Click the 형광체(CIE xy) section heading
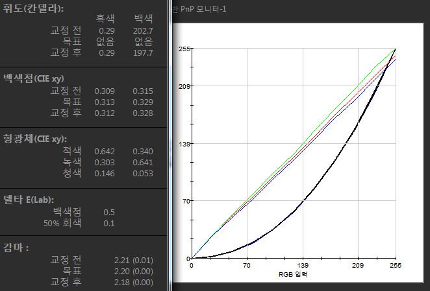 (35, 139)
